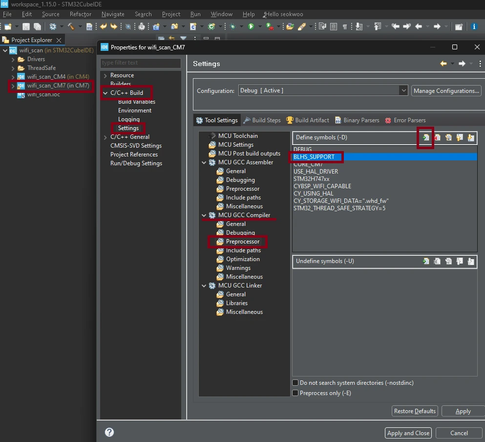Image resolution: width=485 pixels, height=442 pixels.
Task: Collapse the MCU GCC Linker node
Action: tap(204, 286)
